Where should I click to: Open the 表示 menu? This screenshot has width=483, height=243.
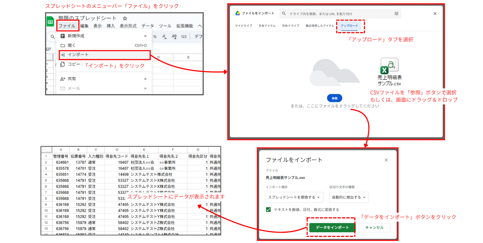point(97,26)
